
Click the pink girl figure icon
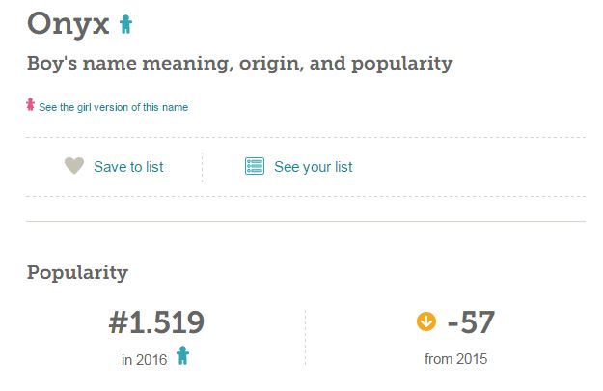pos(31,105)
